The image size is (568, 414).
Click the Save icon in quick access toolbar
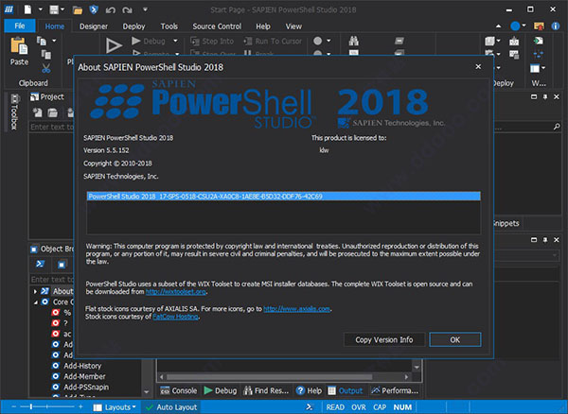54,9
